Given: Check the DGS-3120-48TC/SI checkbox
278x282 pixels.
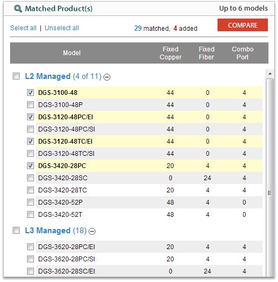Looking at the screenshot, I should click(30, 154).
